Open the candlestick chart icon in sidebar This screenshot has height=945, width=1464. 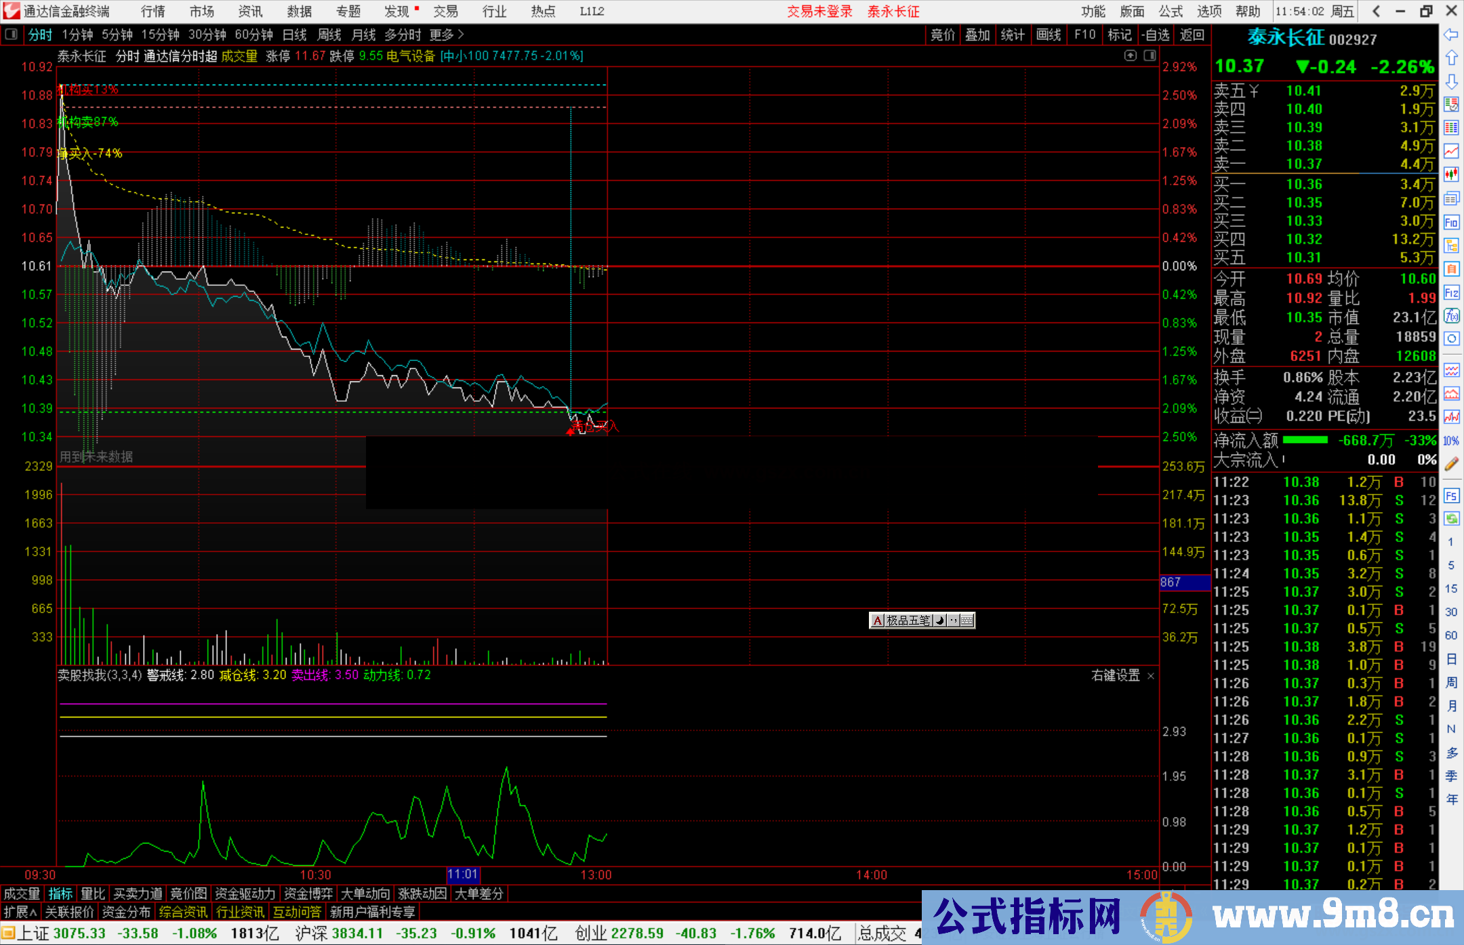coord(1451,175)
